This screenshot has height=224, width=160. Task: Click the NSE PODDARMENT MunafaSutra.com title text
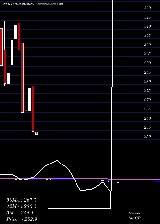tap(33, 4)
